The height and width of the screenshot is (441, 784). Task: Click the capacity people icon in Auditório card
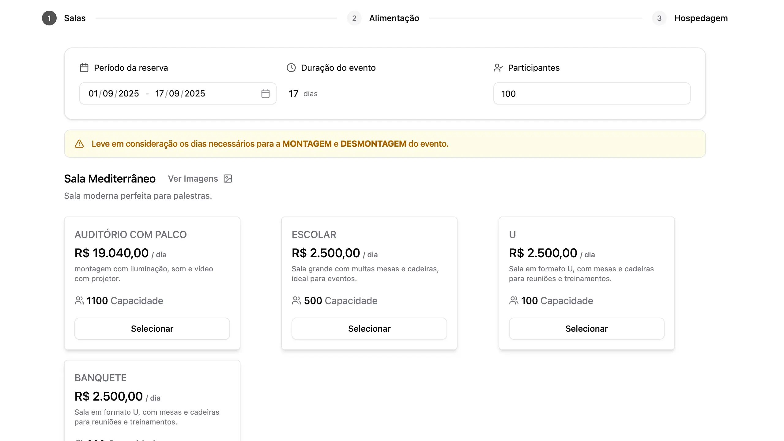coord(79,300)
